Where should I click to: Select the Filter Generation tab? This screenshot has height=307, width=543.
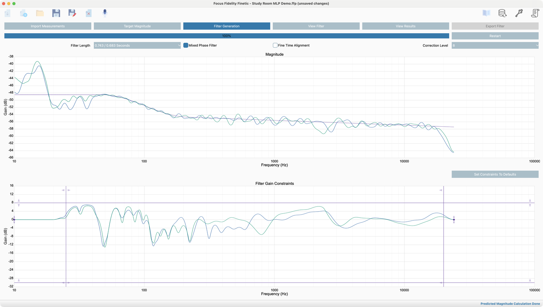[227, 26]
